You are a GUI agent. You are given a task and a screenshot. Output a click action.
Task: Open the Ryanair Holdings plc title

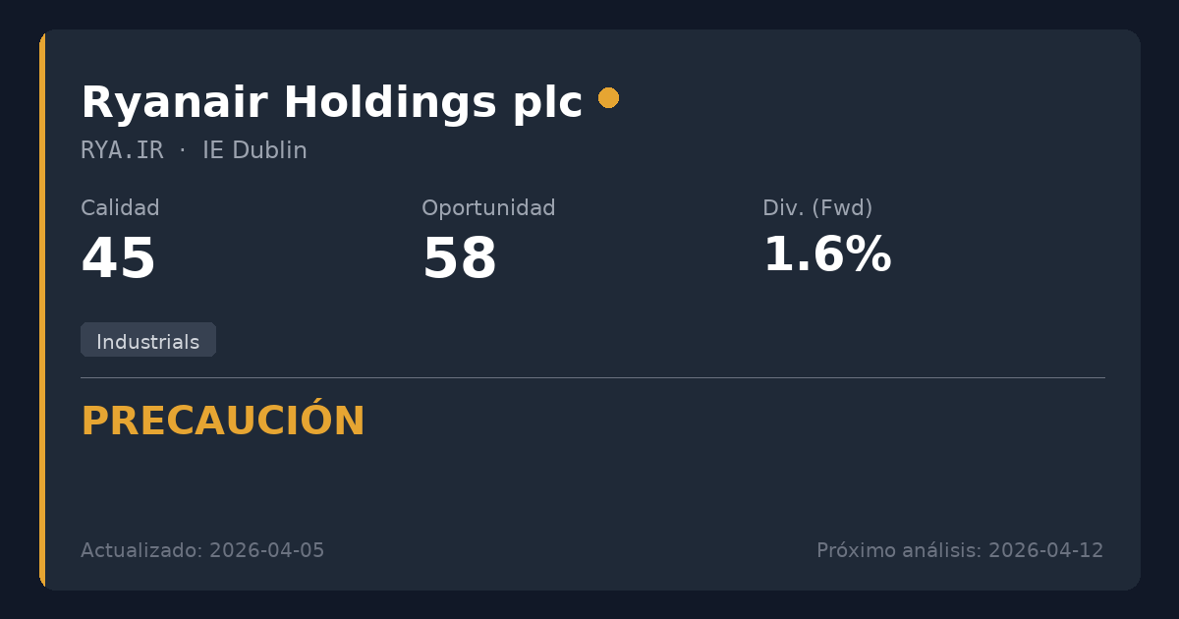[x=331, y=102]
